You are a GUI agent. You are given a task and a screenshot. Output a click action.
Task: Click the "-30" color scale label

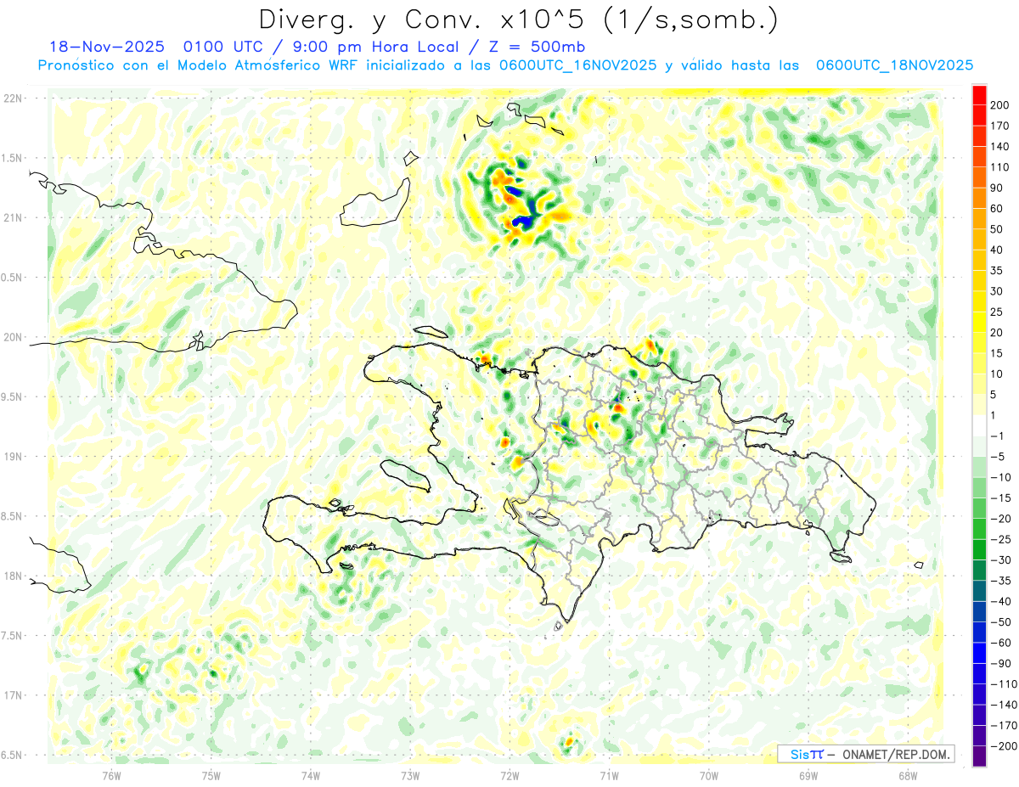(999, 559)
